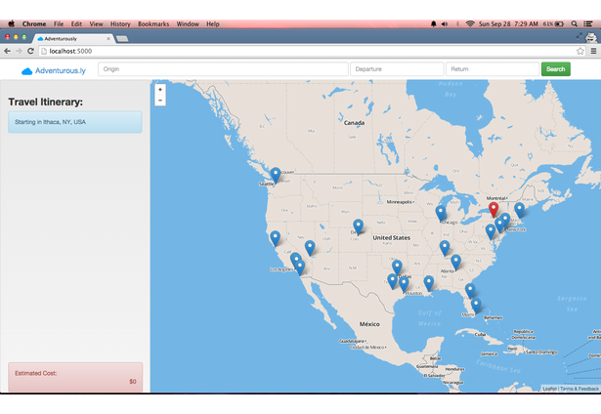Click the Leaflet attribution link
Image resolution: width=601 pixels, height=414 pixels.
coord(549,389)
